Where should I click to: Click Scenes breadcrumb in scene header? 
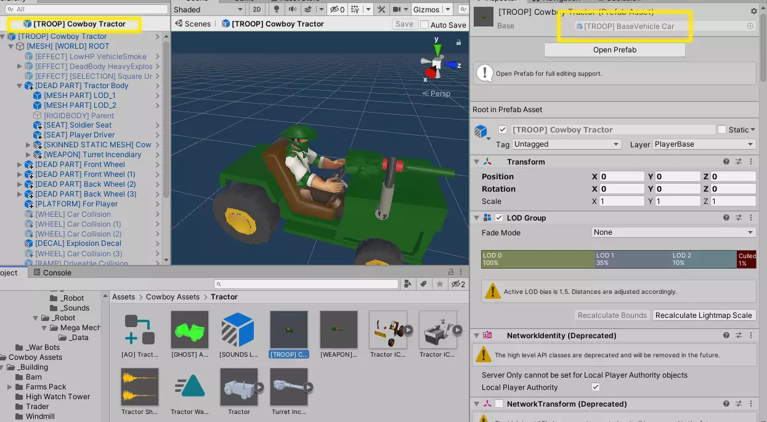(x=193, y=24)
